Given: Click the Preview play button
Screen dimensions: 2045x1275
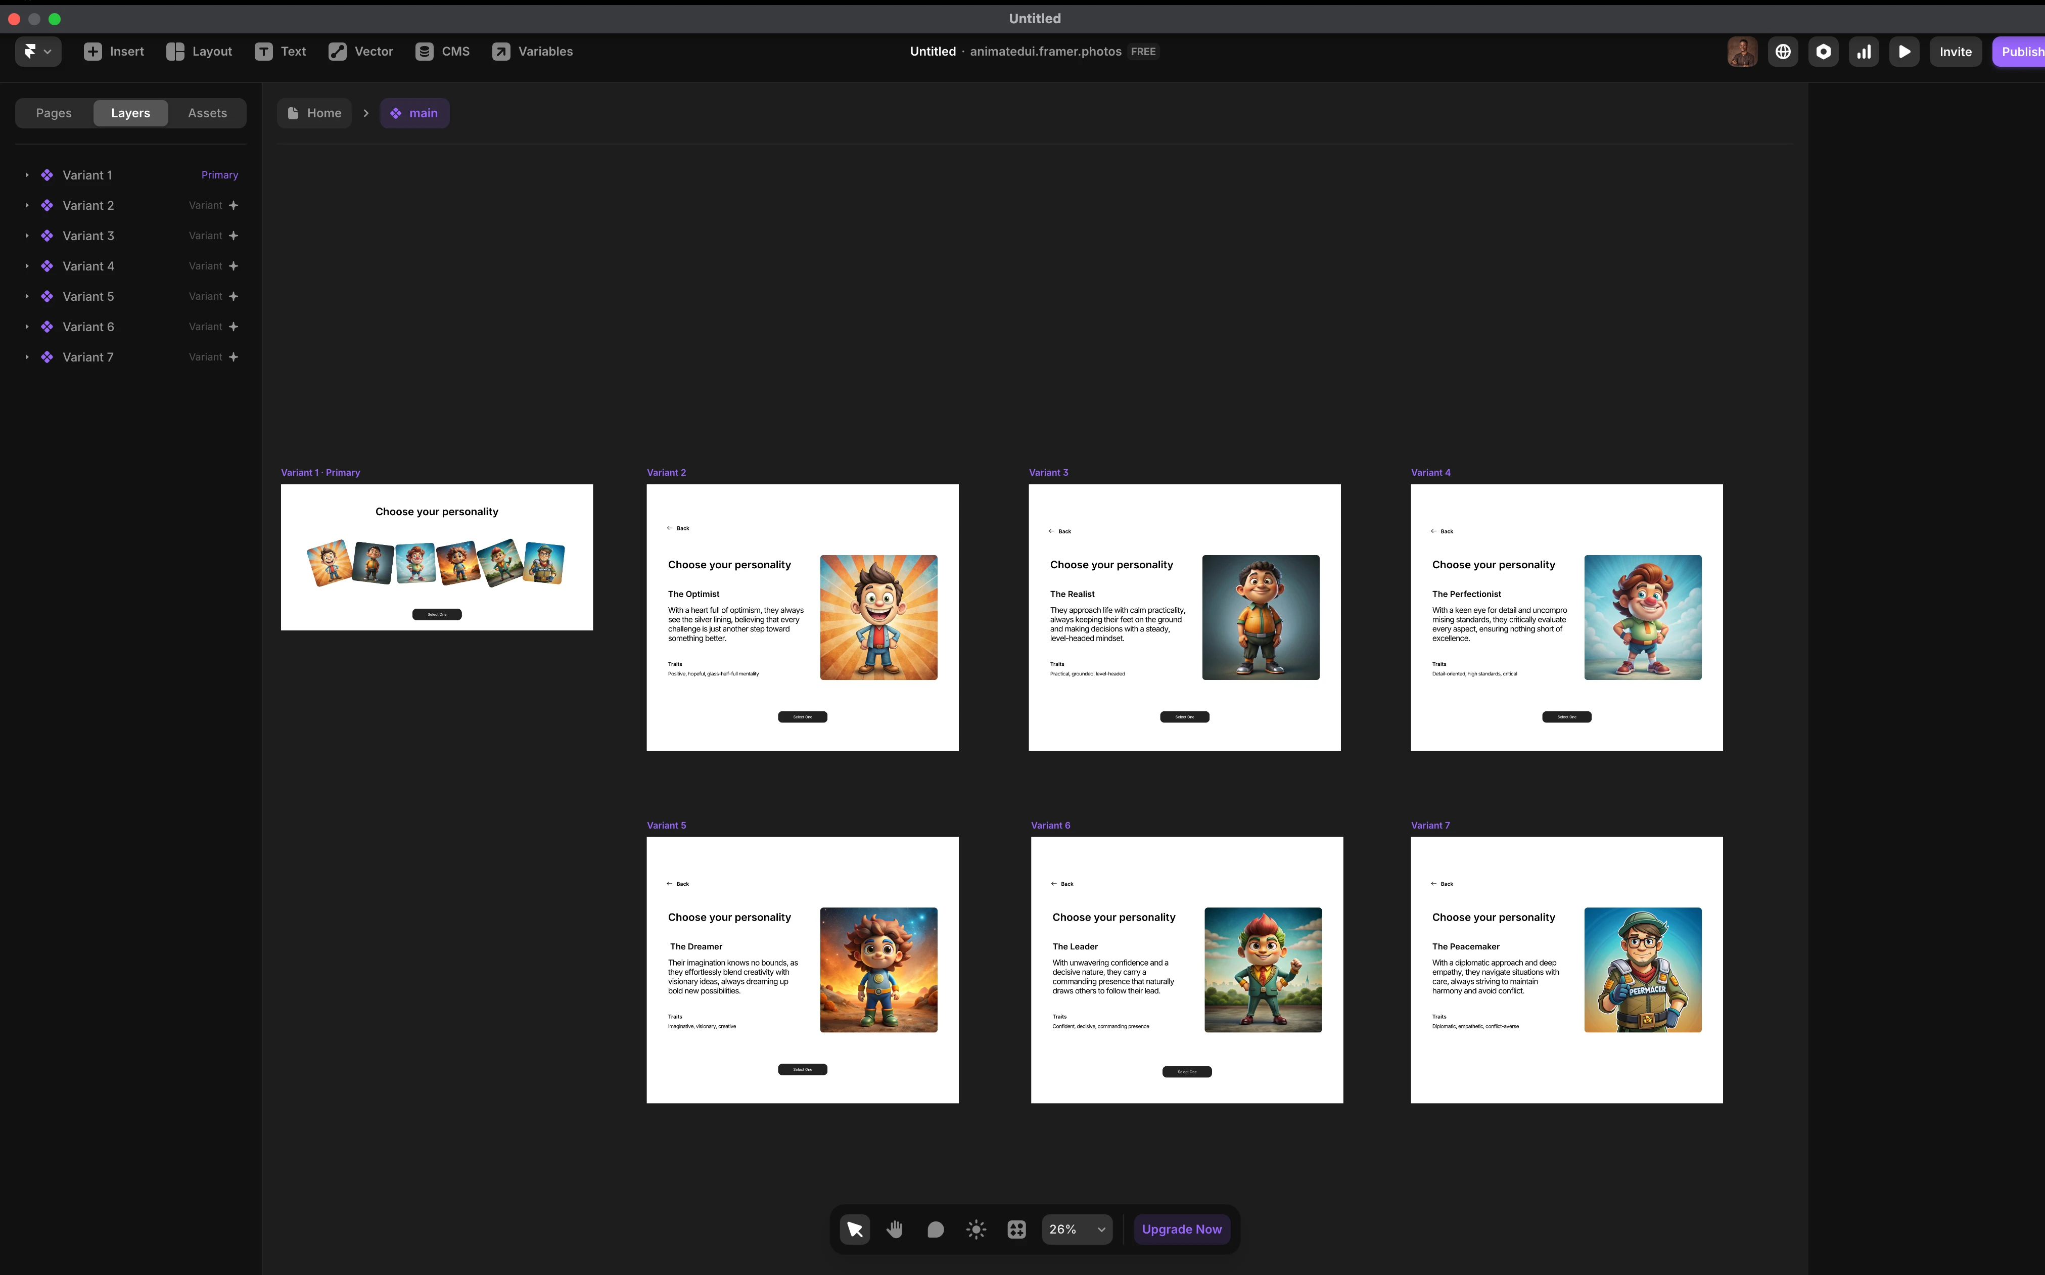Looking at the screenshot, I should point(1904,52).
